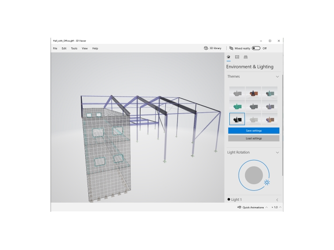The width and height of the screenshot is (334, 250).
Task: Select the faded white theme thumbnail
Action: (254, 119)
